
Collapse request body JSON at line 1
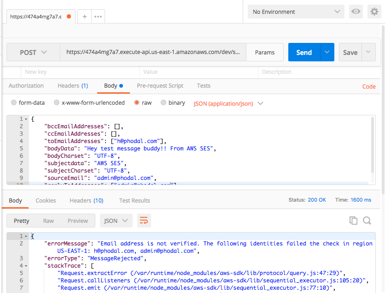(26, 119)
